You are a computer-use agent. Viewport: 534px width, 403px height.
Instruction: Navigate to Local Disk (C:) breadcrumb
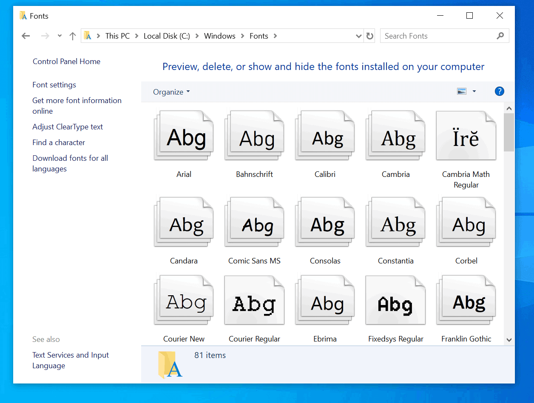click(167, 36)
